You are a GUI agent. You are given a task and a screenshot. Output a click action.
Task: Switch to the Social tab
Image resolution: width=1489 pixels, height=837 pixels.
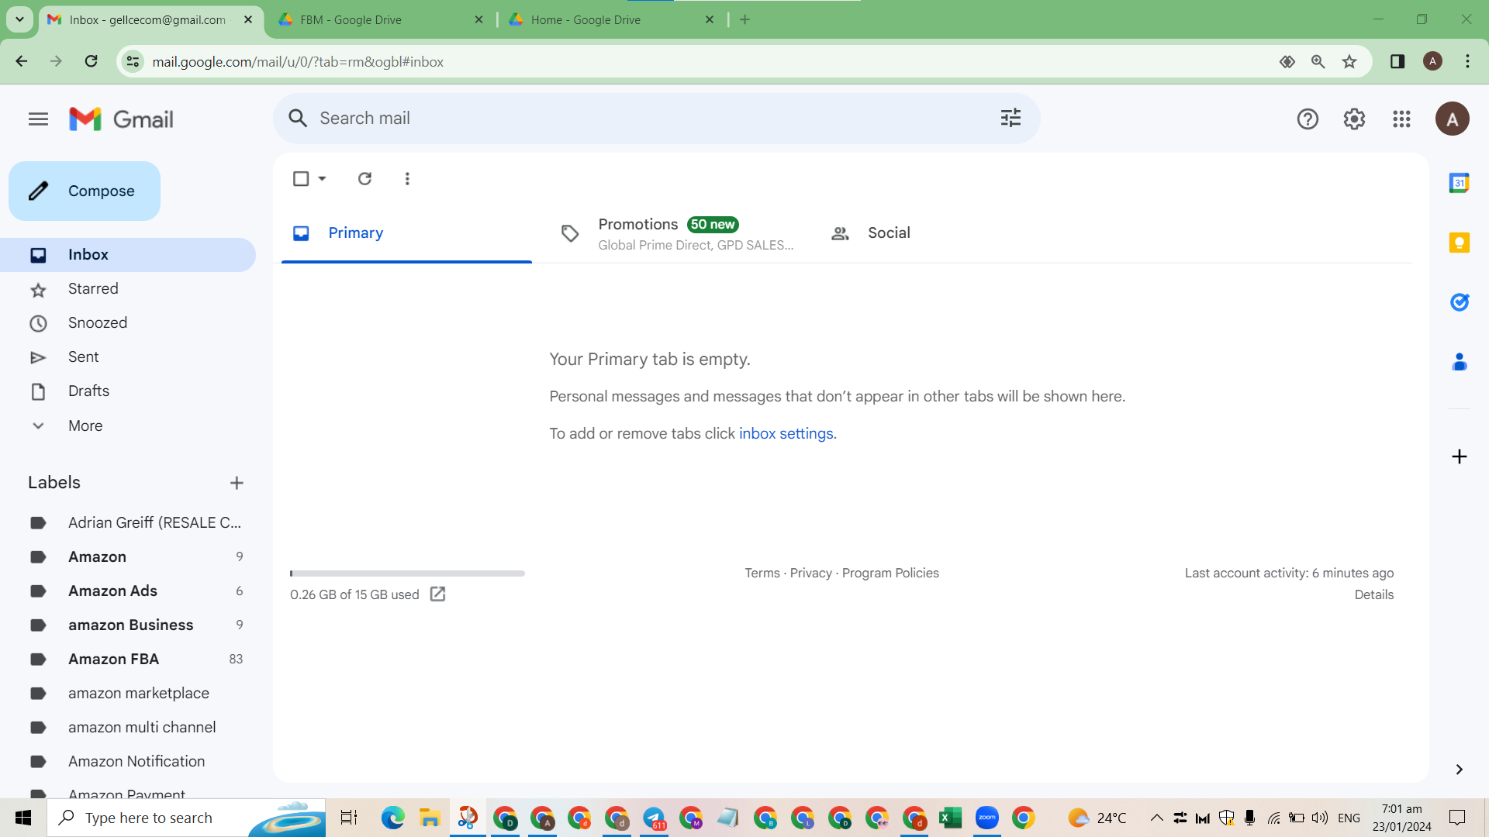946,233
